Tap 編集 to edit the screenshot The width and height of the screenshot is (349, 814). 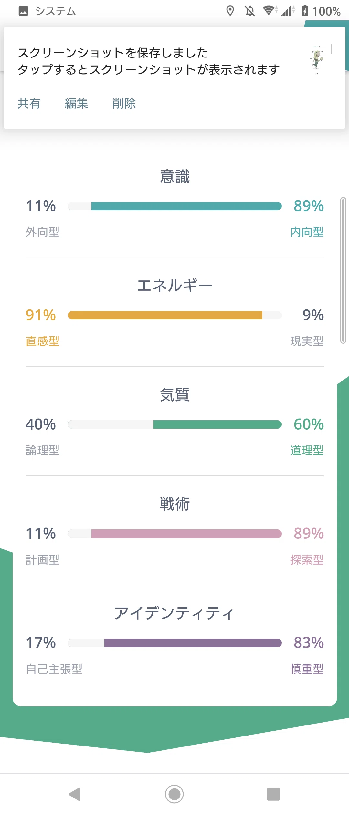tap(77, 103)
